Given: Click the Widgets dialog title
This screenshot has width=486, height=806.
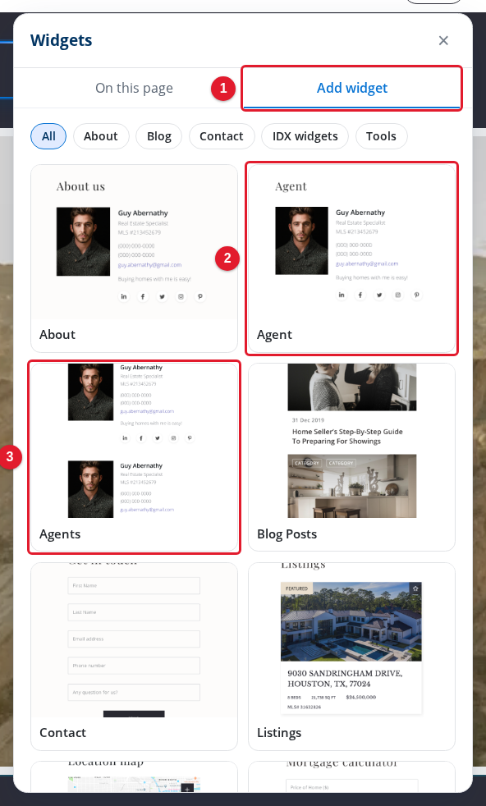Looking at the screenshot, I should point(62,40).
